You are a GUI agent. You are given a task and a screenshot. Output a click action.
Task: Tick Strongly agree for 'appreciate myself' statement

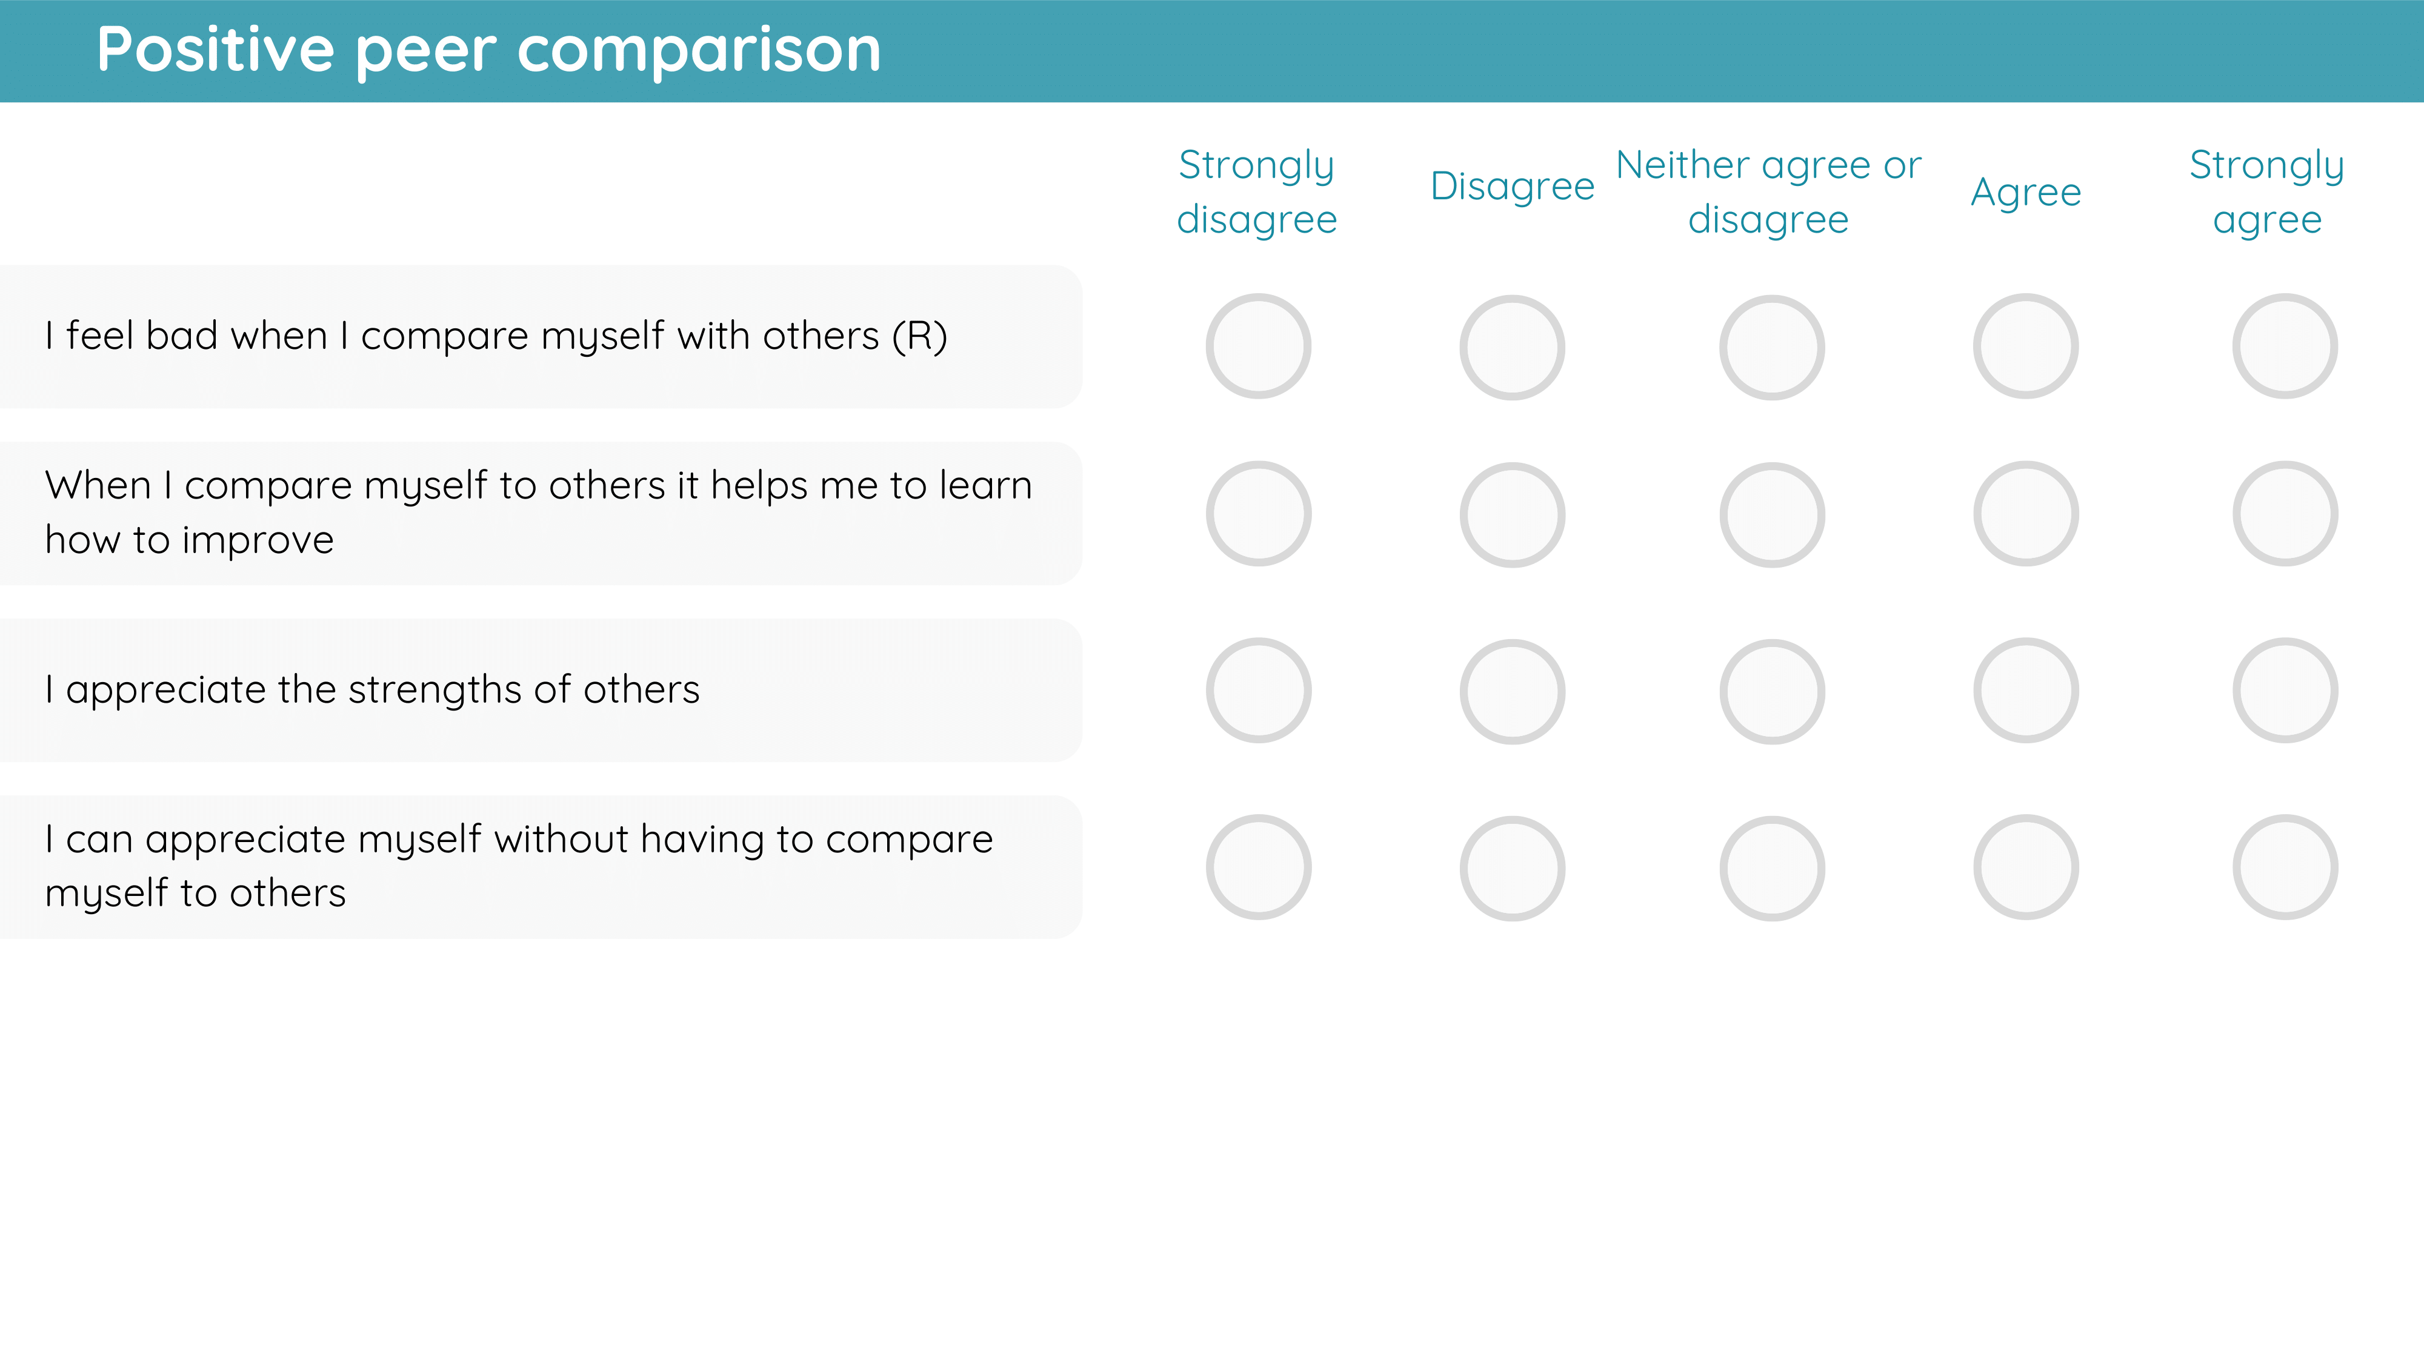[x=2285, y=867]
